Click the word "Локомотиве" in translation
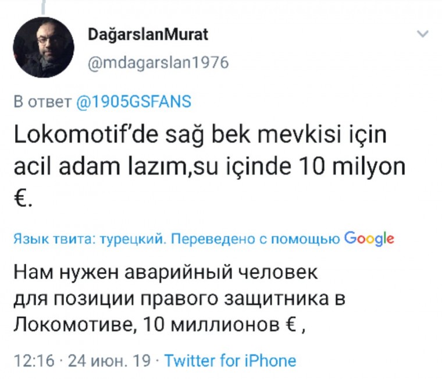442x379 pixels. pos(75,326)
